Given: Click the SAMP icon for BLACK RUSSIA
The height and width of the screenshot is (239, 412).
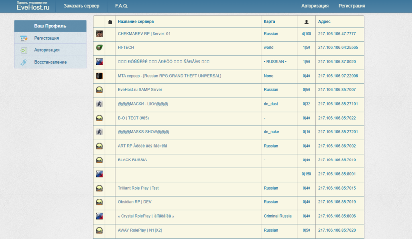Looking at the screenshot, I should point(99,160).
